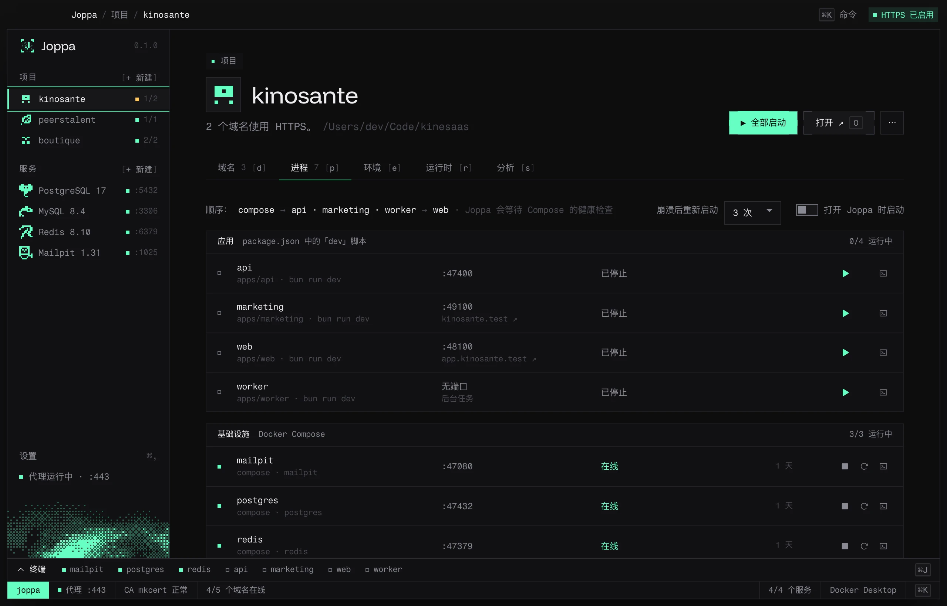The width and height of the screenshot is (947, 606).
Task: Create a new service with 服务 [+ 新建]
Action: tap(139, 169)
